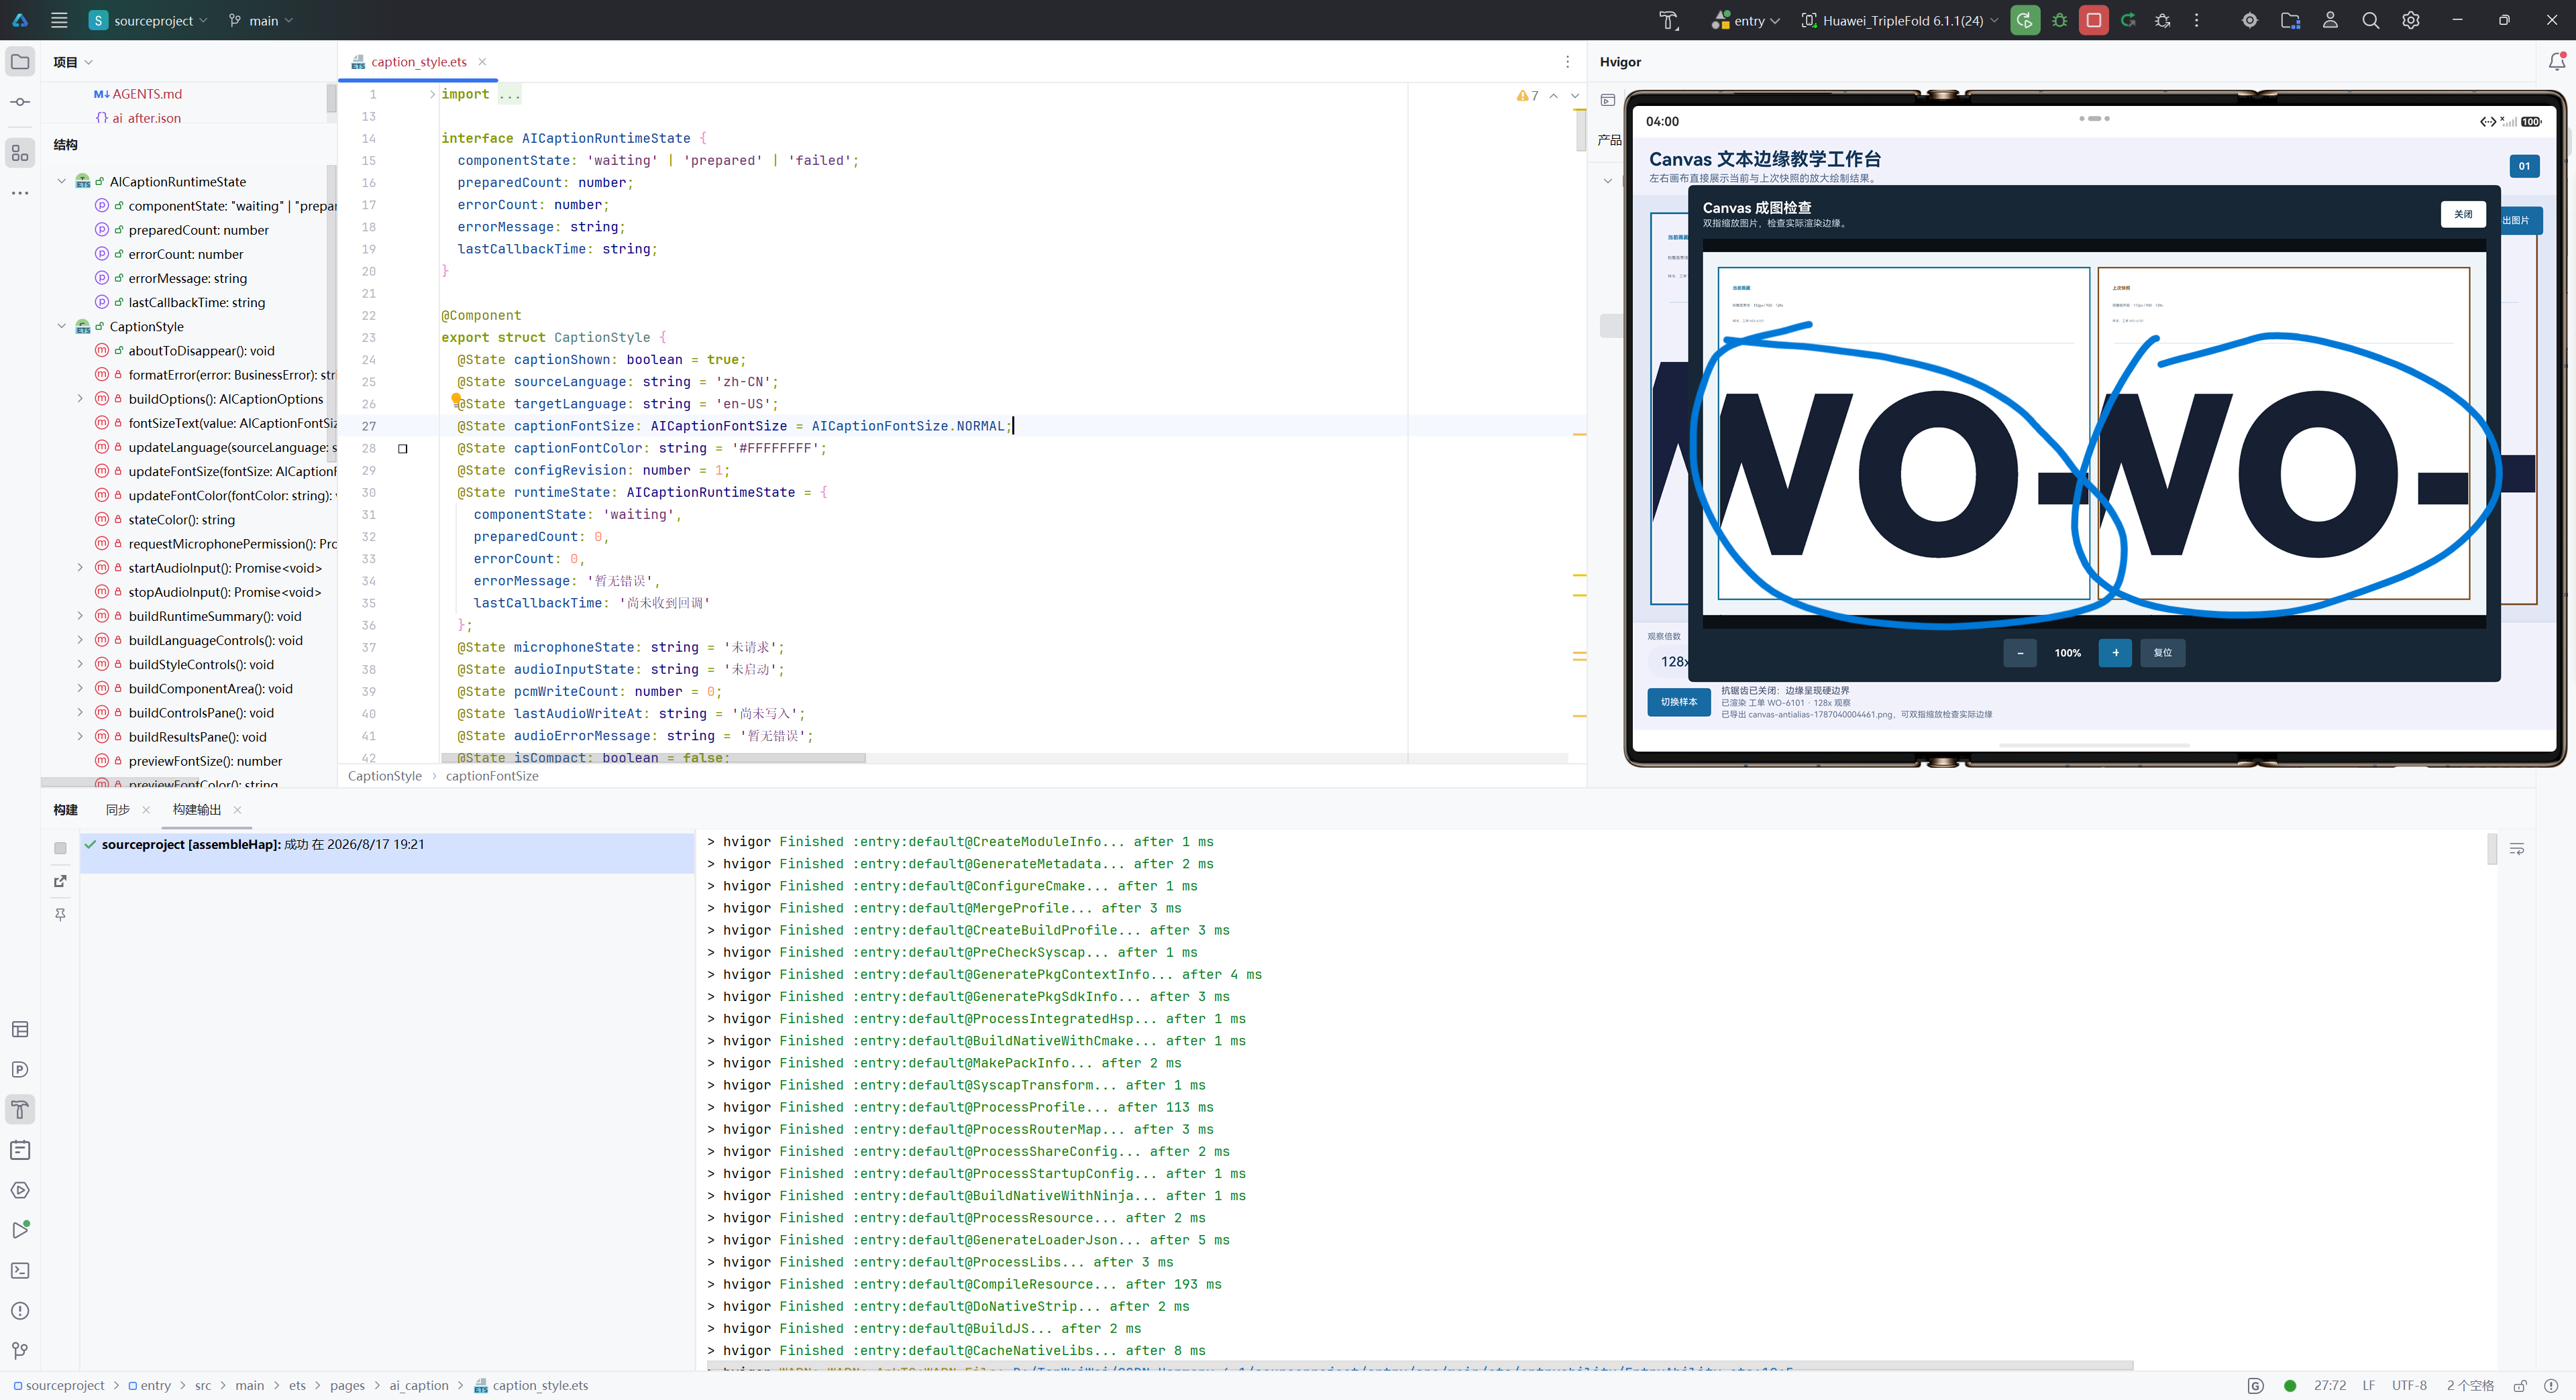Open IDE settings gear

(2411, 20)
